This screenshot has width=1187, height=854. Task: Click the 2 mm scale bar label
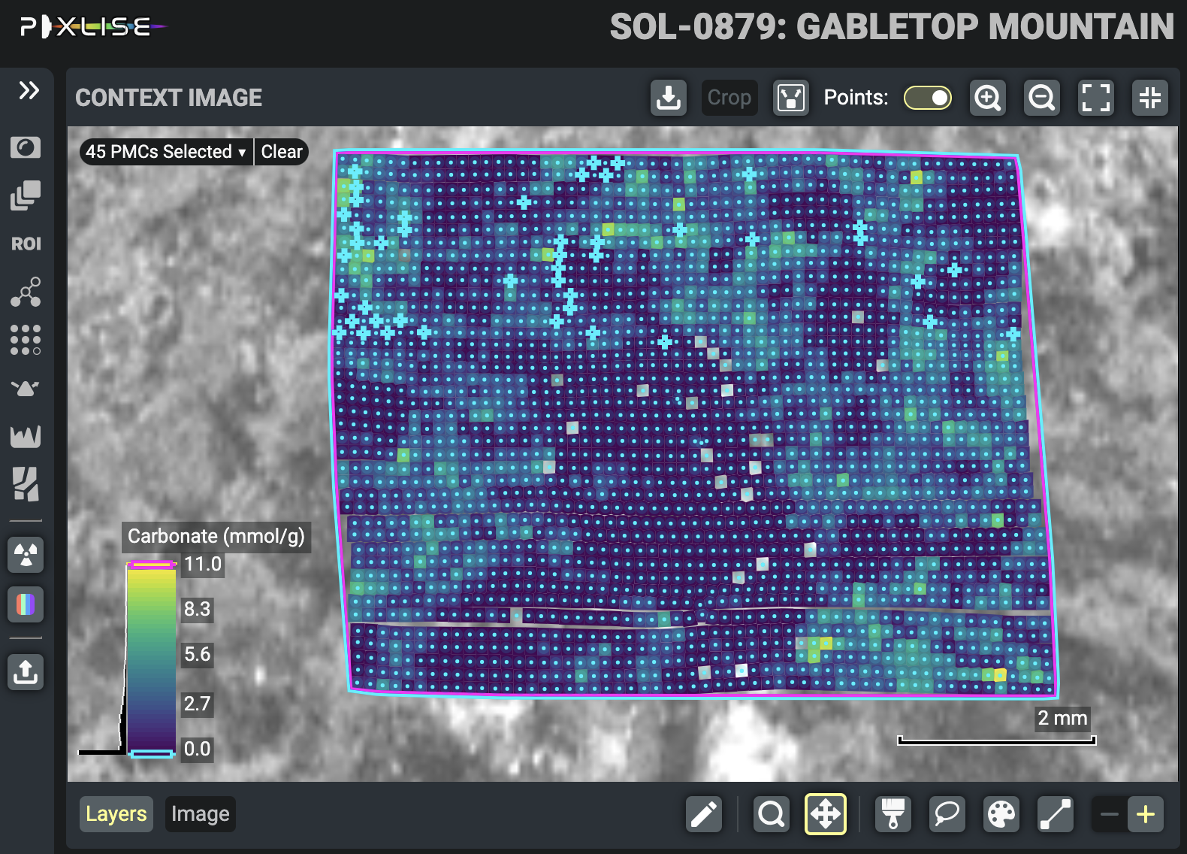click(1062, 718)
